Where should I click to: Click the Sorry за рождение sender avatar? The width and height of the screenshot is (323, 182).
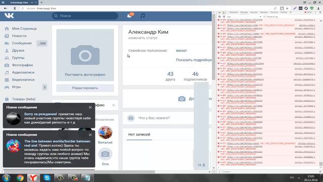(14, 118)
